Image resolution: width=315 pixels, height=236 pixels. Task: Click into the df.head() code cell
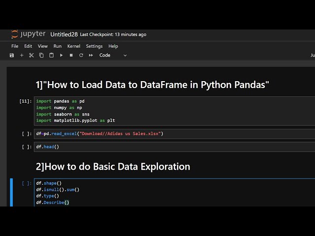click(x=174, y=147)
